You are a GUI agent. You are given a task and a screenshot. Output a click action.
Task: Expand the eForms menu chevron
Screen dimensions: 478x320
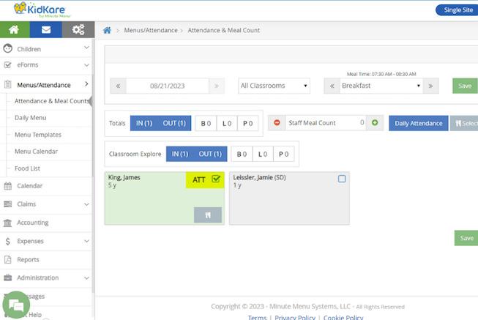point(86,65)
